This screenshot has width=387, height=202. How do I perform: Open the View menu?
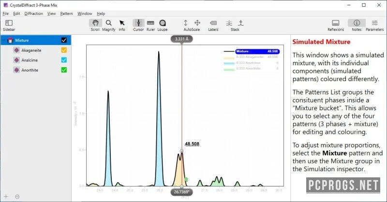click(x=51, y=14)
